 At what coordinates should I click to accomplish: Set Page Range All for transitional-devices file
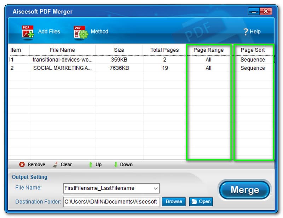(208, 60)
